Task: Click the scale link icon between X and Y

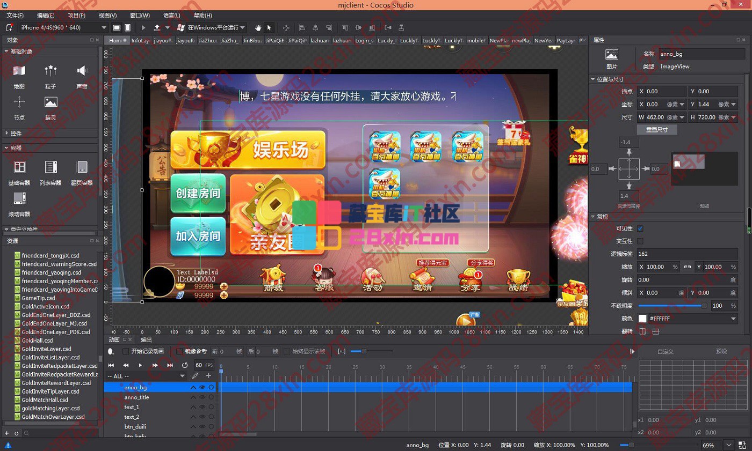Action: tap(688, 267)
